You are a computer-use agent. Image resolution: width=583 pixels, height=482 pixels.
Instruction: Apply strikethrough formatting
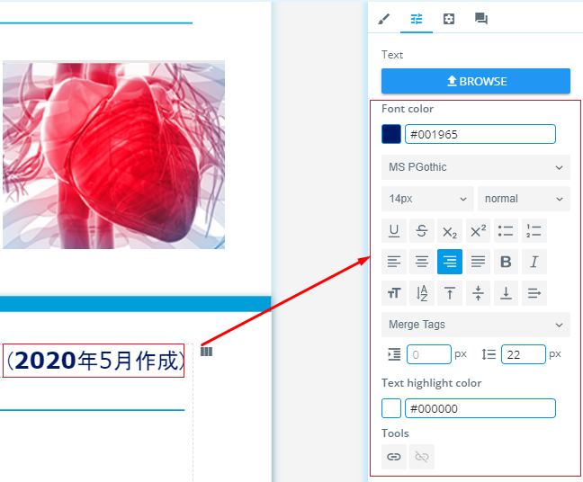[x=422, y=231]
